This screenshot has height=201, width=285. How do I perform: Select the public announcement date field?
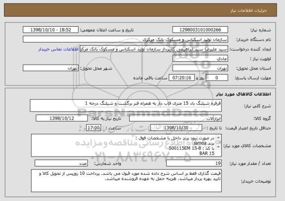[50, 30]
